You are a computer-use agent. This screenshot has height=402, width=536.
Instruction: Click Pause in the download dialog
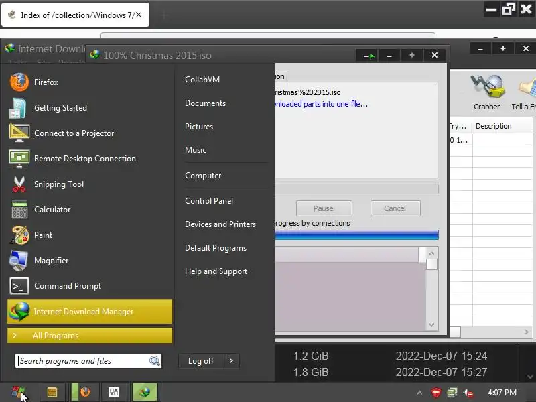coord(324,208)
